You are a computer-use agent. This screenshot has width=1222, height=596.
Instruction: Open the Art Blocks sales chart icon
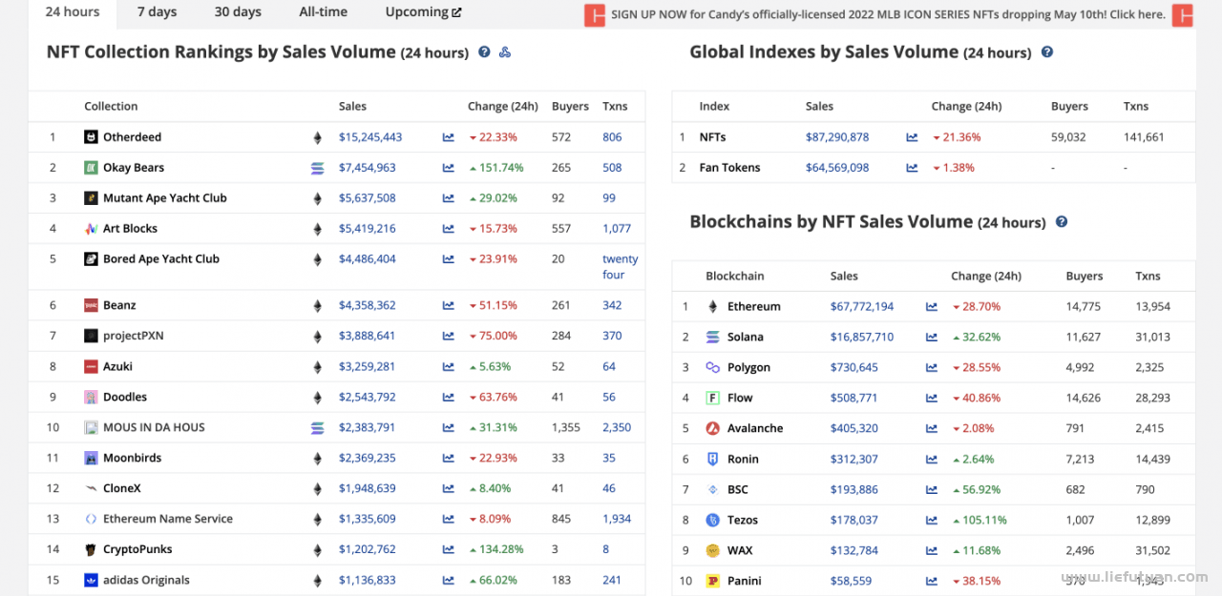point(449,229)
